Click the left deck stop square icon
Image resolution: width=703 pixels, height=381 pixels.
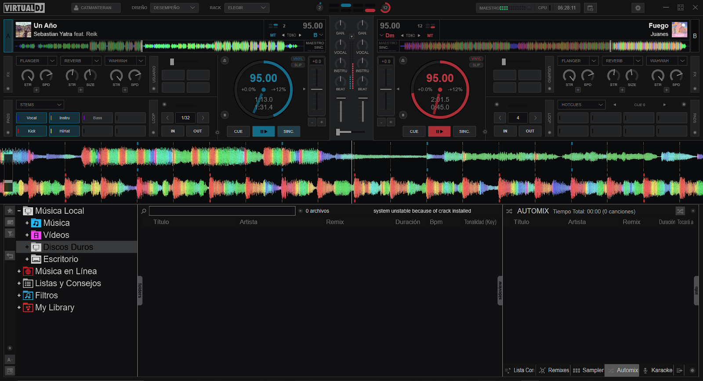(225, 115)
